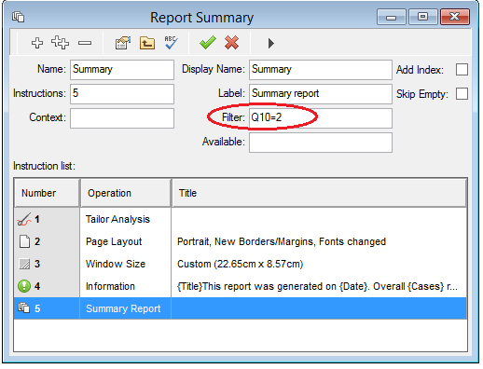This screenshot has width=483, height=369.
Task: Click the black play arrow icon
Action: tap(271, 43)
